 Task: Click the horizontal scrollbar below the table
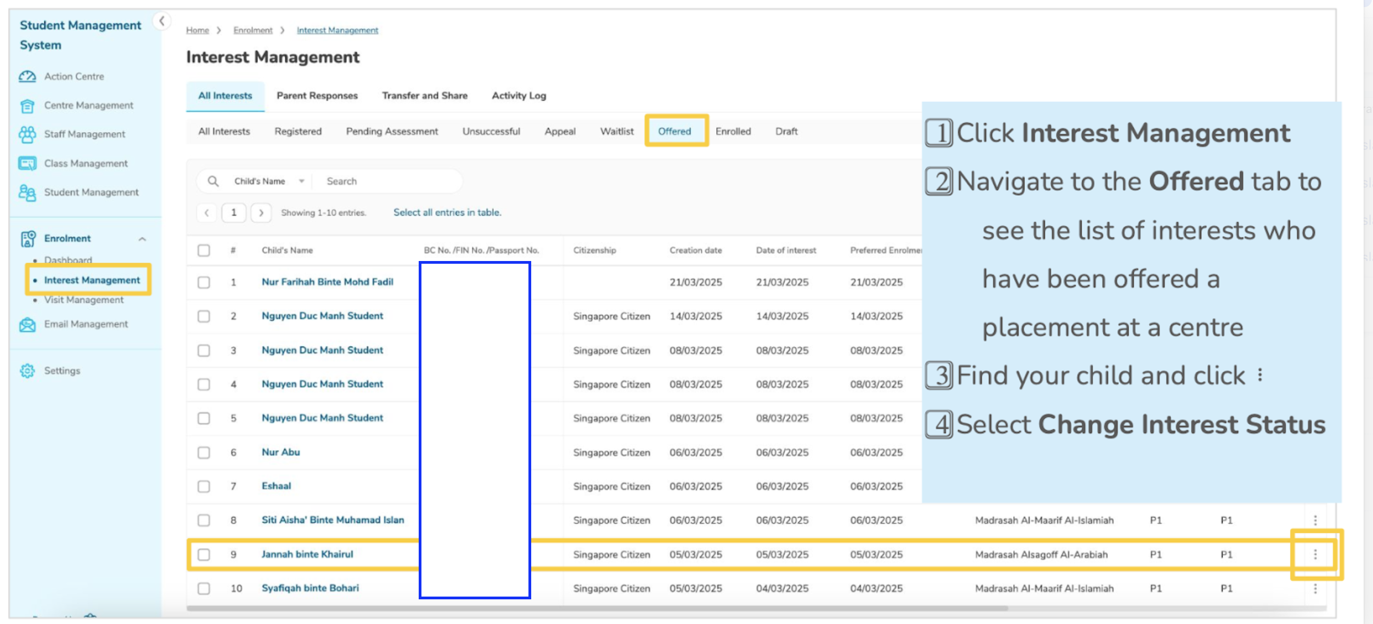tap(597, 608)
